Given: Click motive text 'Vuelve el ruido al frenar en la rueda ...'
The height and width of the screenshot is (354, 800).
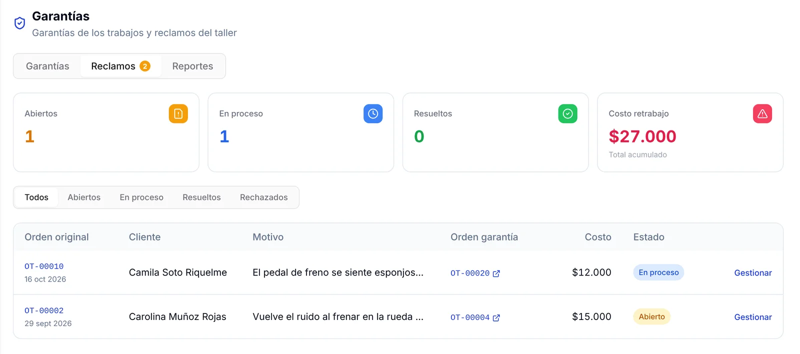Looking at the screenshot, I should (338, 316).
